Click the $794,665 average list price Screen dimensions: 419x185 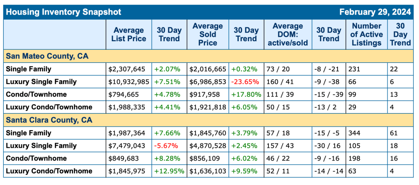tap(124, 94)
